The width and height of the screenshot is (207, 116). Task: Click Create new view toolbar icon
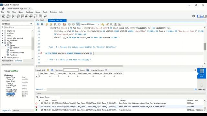coord(27,16)
